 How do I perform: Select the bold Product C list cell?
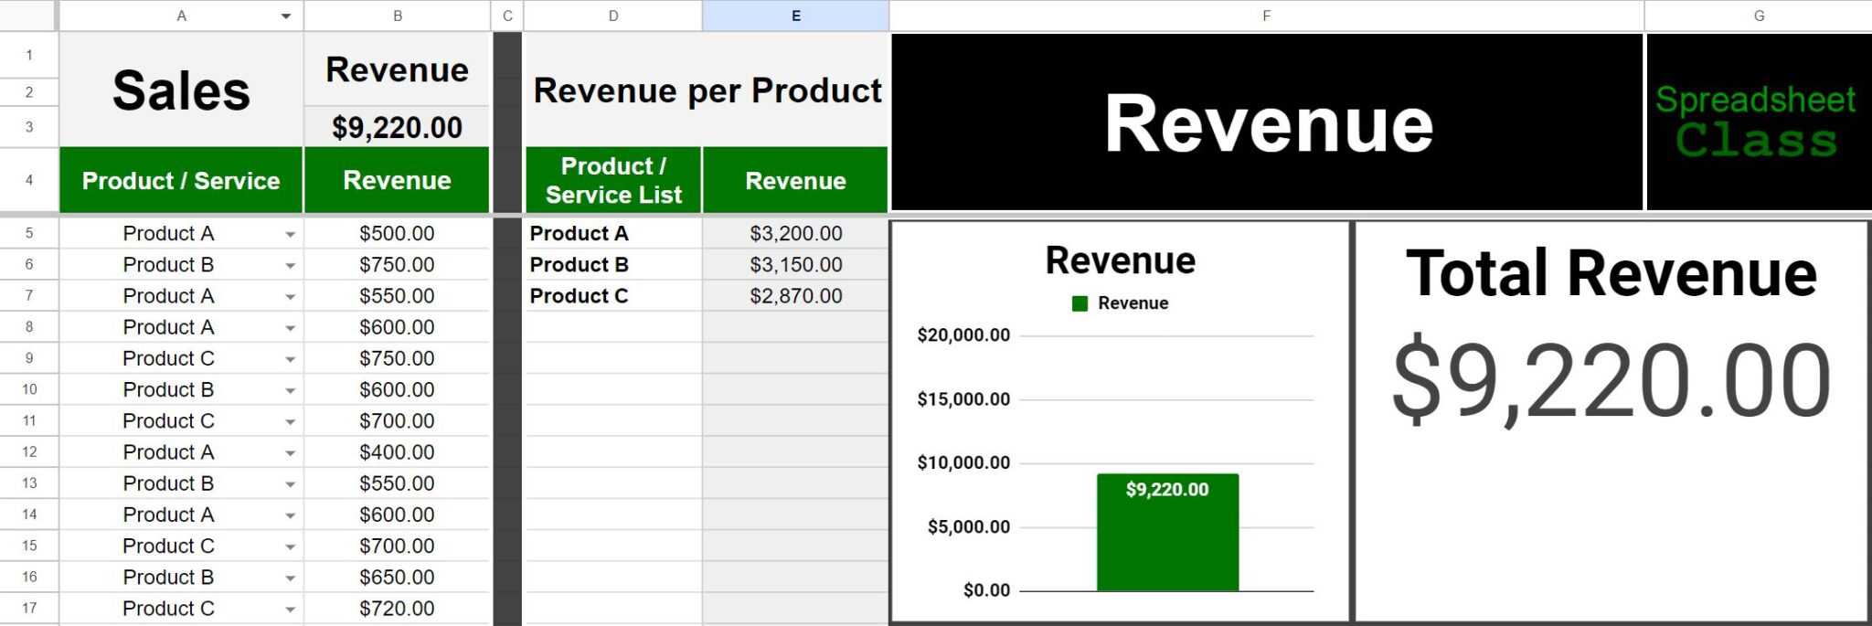click(612, 296)
